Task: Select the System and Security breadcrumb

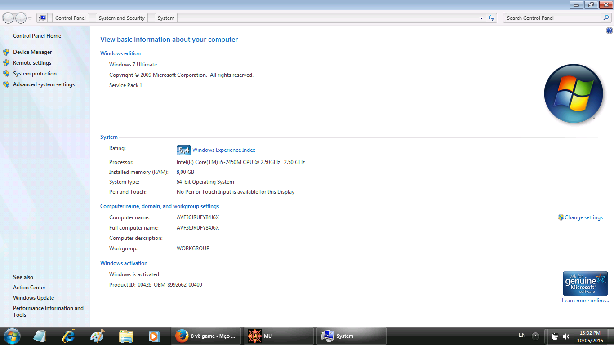Action: coord(122,18)
